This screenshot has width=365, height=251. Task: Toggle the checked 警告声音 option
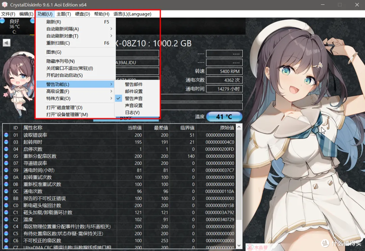click(137, 98)
